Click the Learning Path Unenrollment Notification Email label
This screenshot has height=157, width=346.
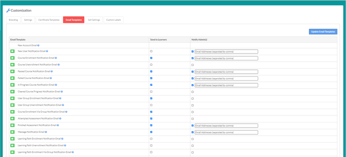tap(41, 145)
